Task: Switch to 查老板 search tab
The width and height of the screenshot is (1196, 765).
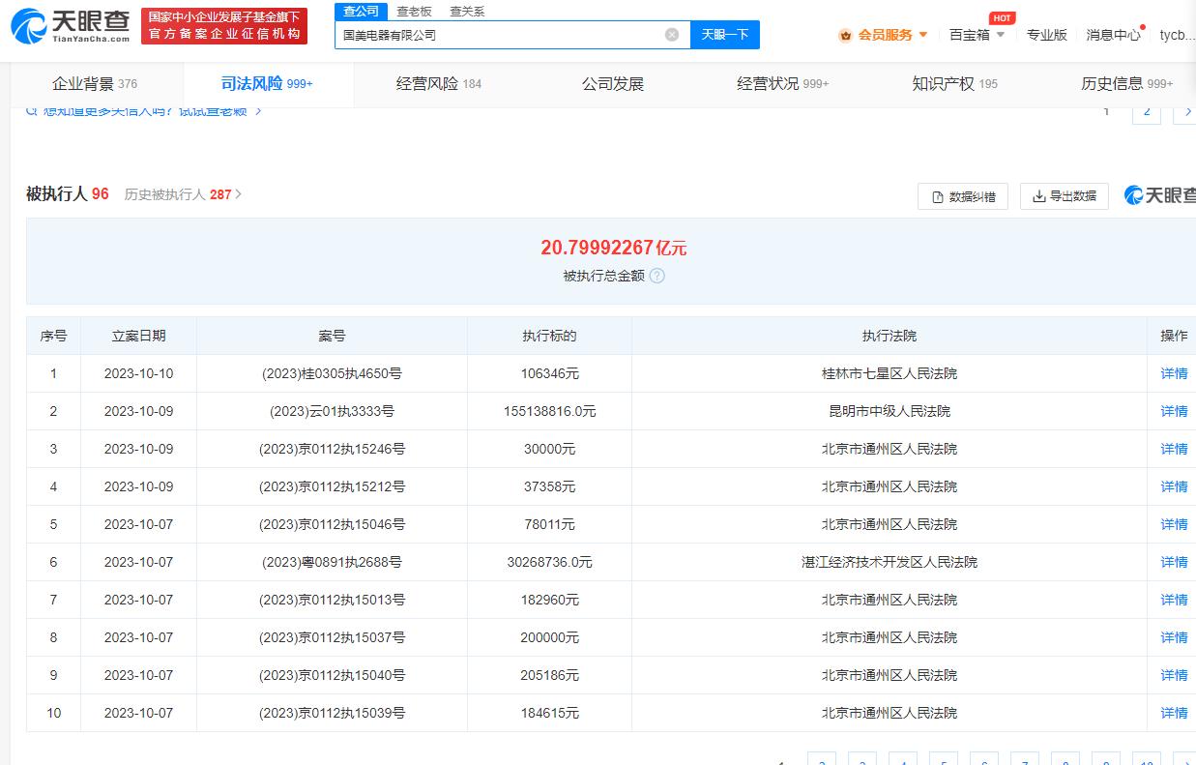Action: [414, 12]
